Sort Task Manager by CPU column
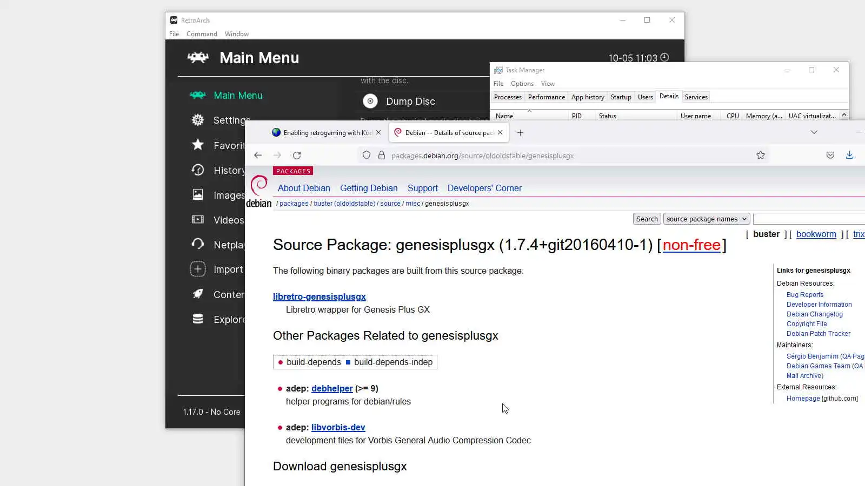This screenshot has height=486, width=865. click(x=733, y=116)
